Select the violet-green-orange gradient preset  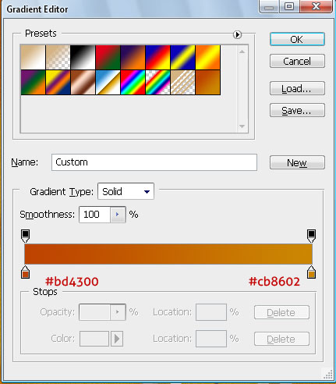(x=33, y=82)
